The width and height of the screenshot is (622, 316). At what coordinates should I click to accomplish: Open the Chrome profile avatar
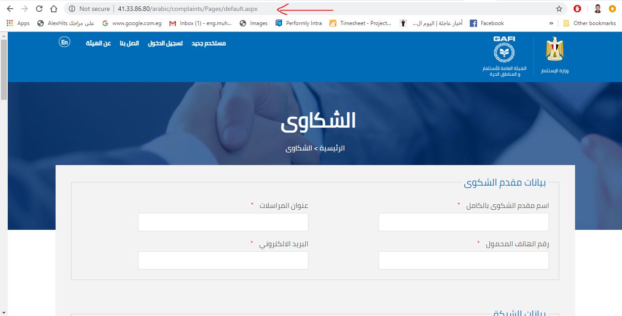tap(598, 9)
